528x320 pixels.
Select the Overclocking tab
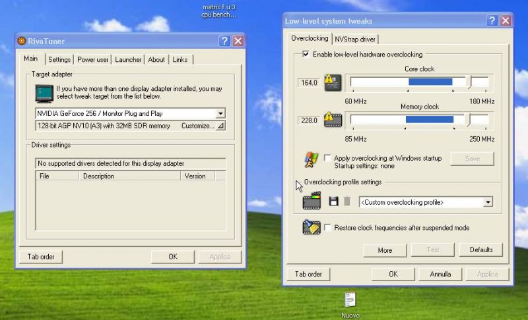(310, 39)
